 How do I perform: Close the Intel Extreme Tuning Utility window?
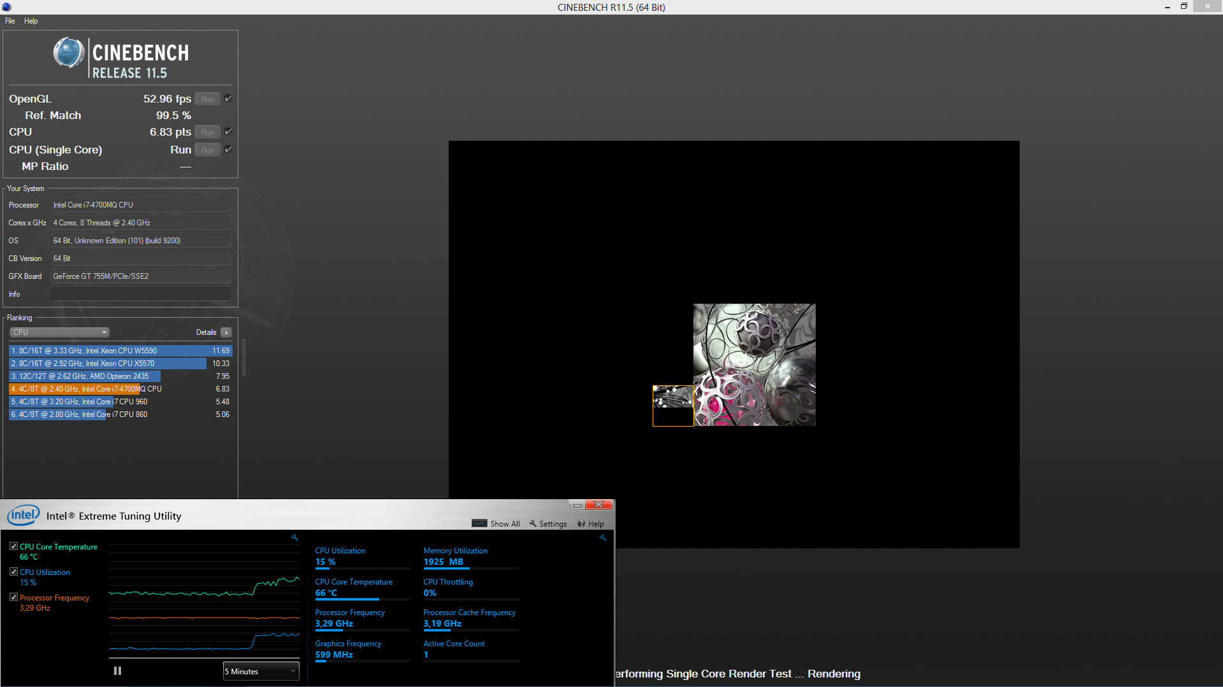[x=599, y=505]
